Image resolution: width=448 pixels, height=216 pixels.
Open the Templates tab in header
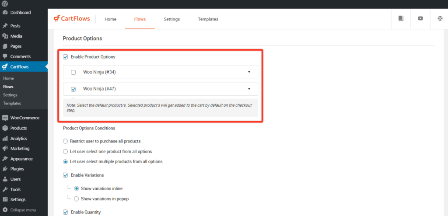tap(208, 19)
